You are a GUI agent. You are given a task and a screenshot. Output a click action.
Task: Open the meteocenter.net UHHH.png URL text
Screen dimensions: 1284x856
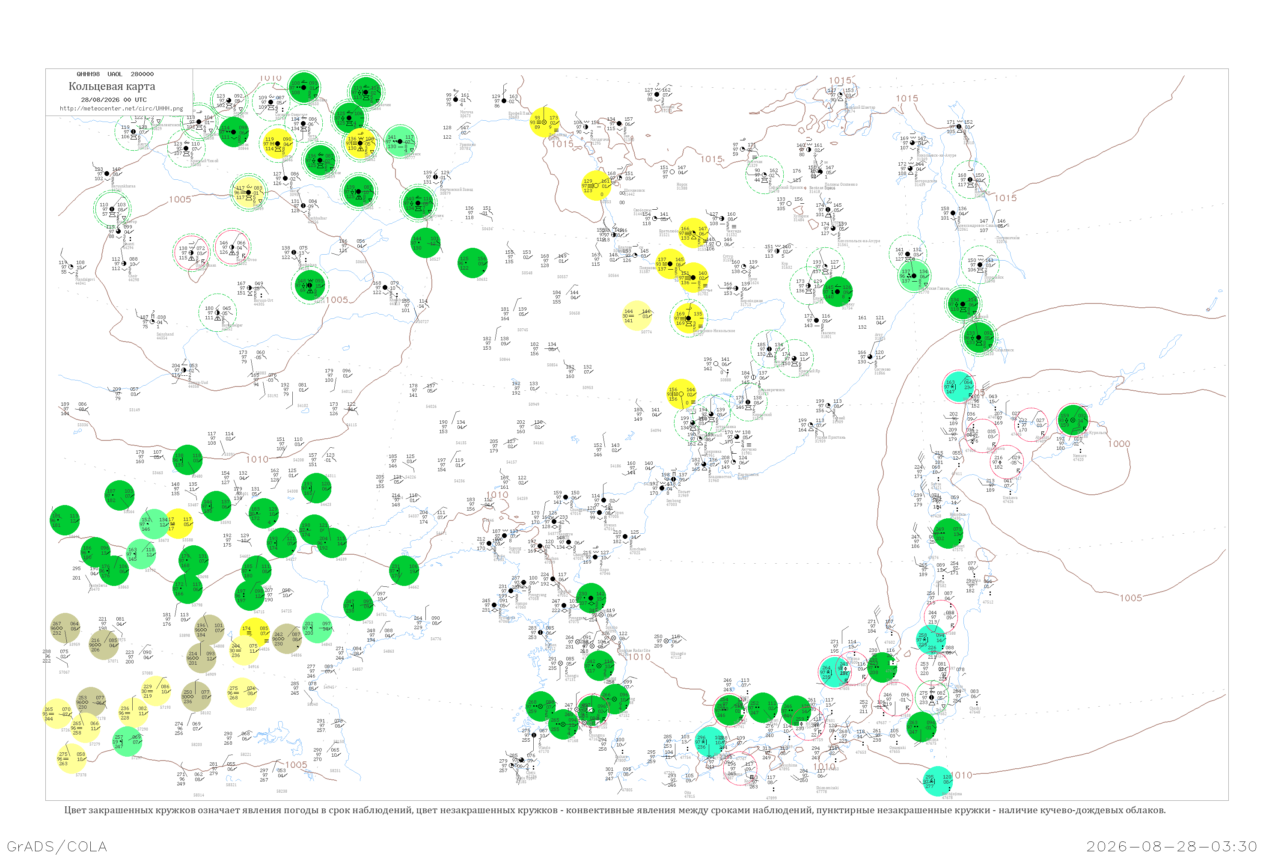tap(121, 109)
